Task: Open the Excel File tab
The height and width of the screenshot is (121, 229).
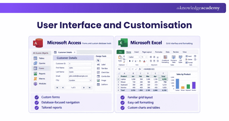Action: tap(120, 52)
